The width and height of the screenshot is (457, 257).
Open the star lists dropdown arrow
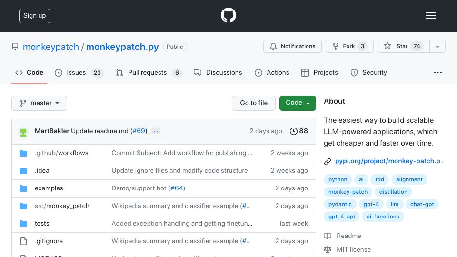coord(437,46)
